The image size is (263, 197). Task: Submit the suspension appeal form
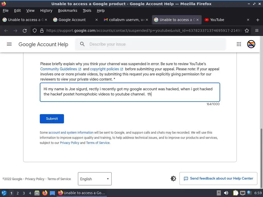[52, 119]
